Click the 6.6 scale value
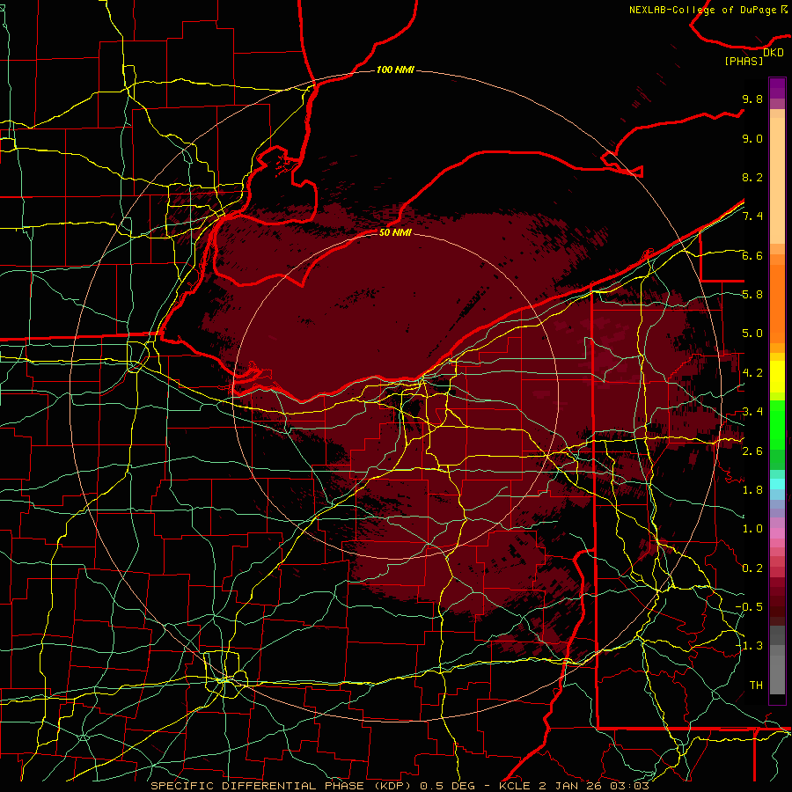This screenshot has width=792, height=792. point(752,255)
